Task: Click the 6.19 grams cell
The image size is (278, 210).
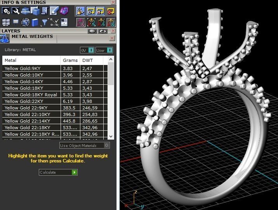Action: pyautogui.click(x=70, y=101)
